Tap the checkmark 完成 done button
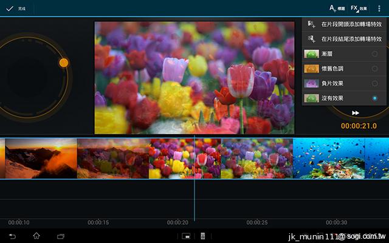 16,9
